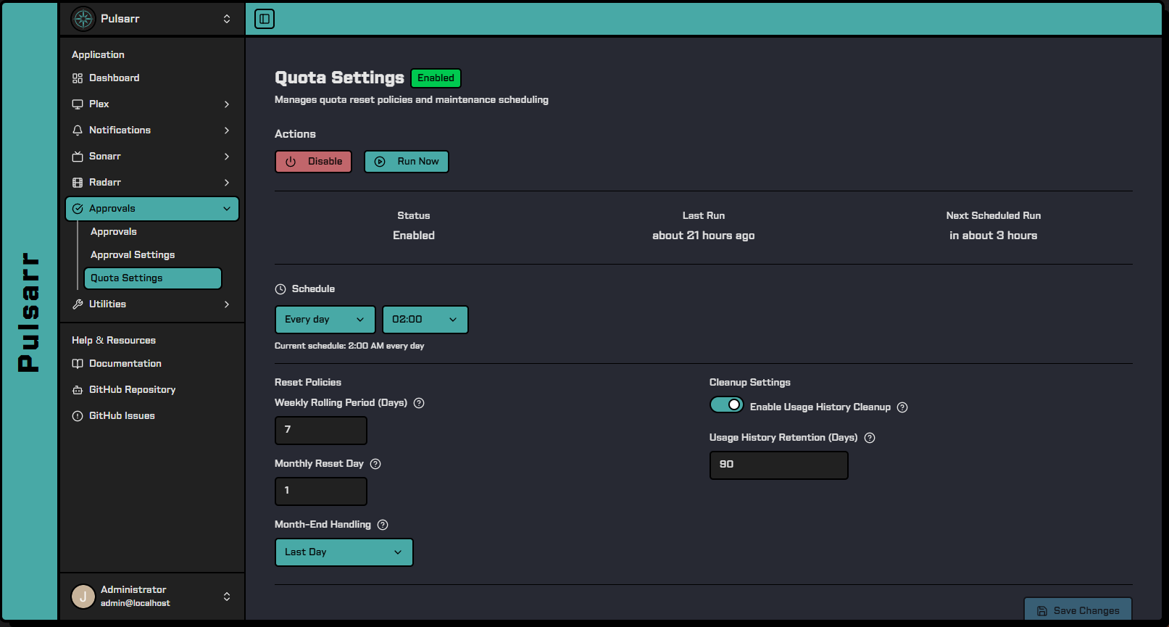Toggle the sidebar panel icon

point(265,19)
